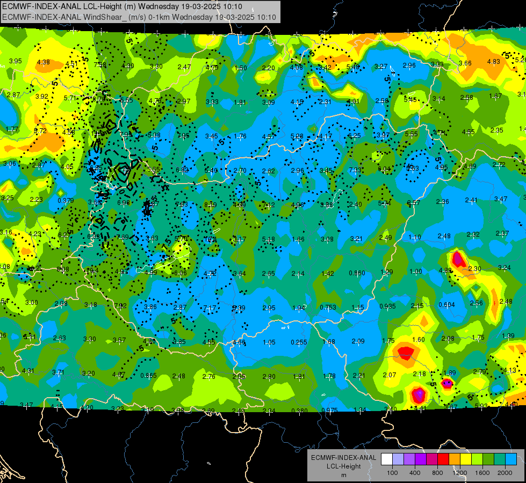Click the wind shear value 2.41
This screenshot has width=526, height=483.
click(471, 200)
